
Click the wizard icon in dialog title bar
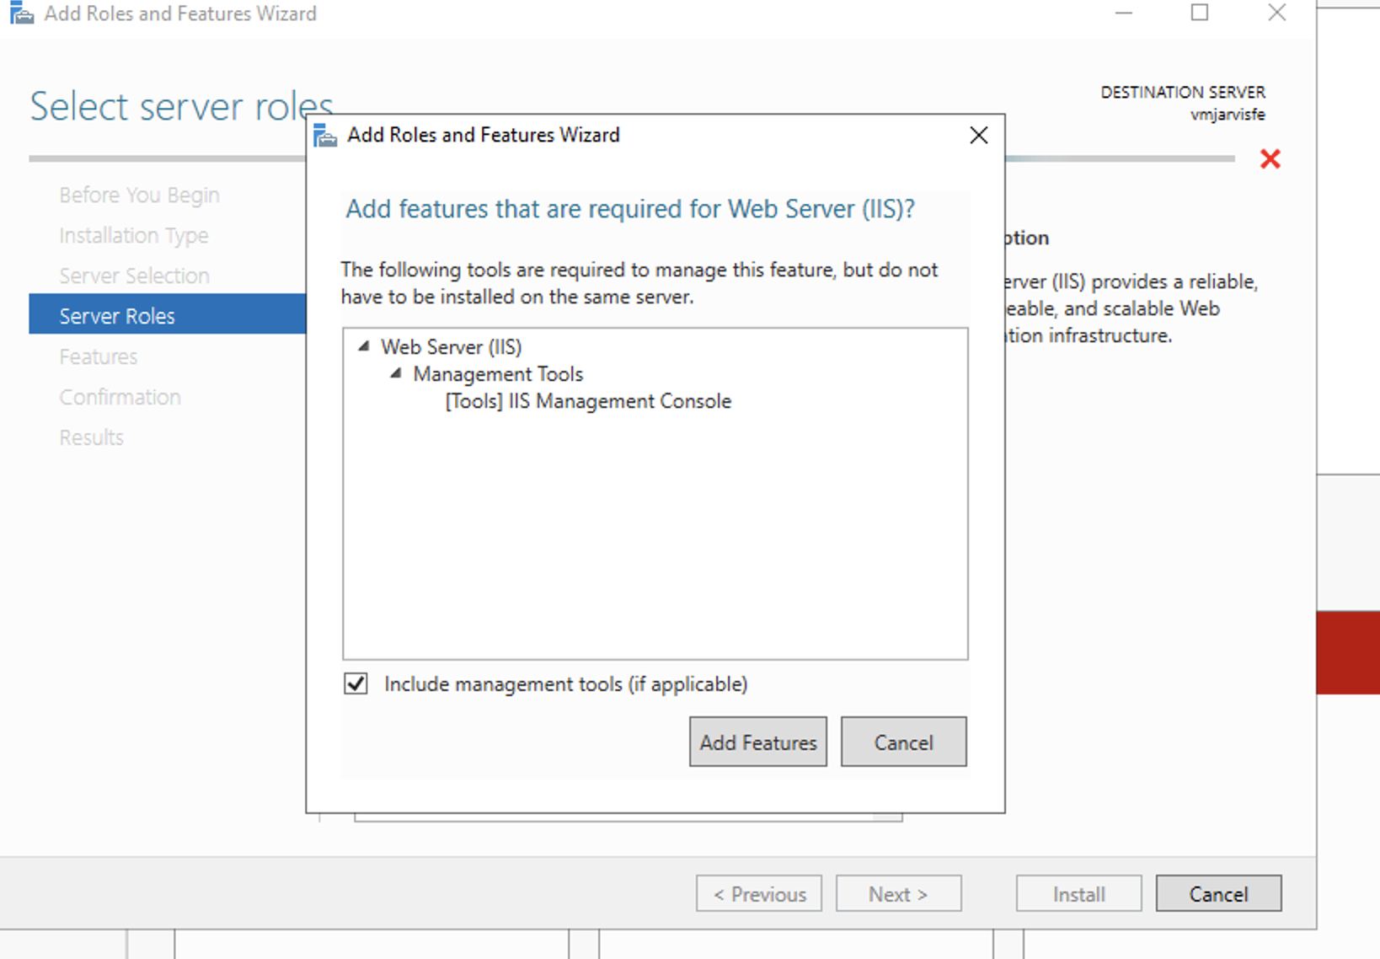325,135
